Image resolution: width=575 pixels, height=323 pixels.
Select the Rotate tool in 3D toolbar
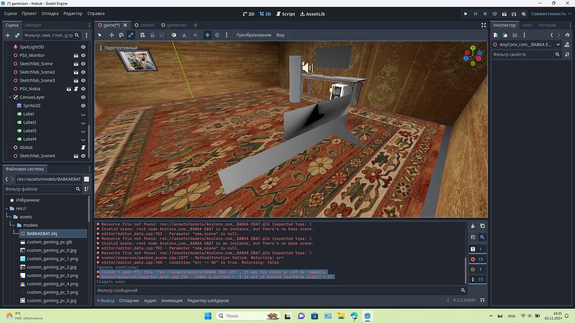tap(121, 35)
